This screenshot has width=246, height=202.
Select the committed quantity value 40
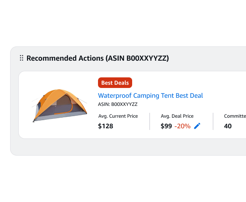click(228, 126)
